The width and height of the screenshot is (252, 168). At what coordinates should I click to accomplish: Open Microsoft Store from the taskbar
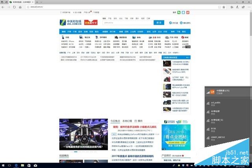(x=29, y=165)
